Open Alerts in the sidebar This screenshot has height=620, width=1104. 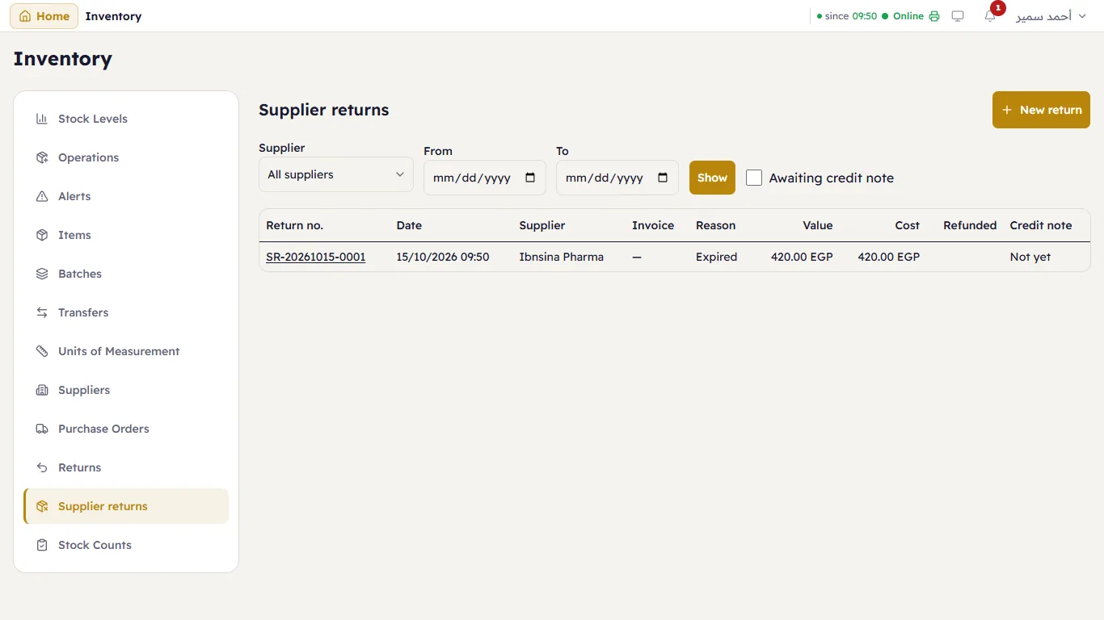126,196
